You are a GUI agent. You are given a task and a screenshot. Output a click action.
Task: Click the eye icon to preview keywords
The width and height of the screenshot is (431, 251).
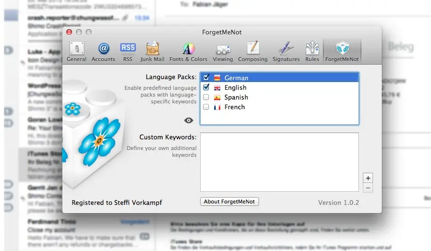pyautogui.click(x=188, y=120)
